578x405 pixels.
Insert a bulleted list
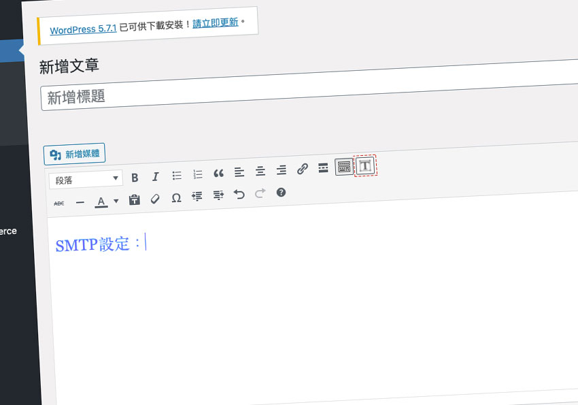pos(177,175)
